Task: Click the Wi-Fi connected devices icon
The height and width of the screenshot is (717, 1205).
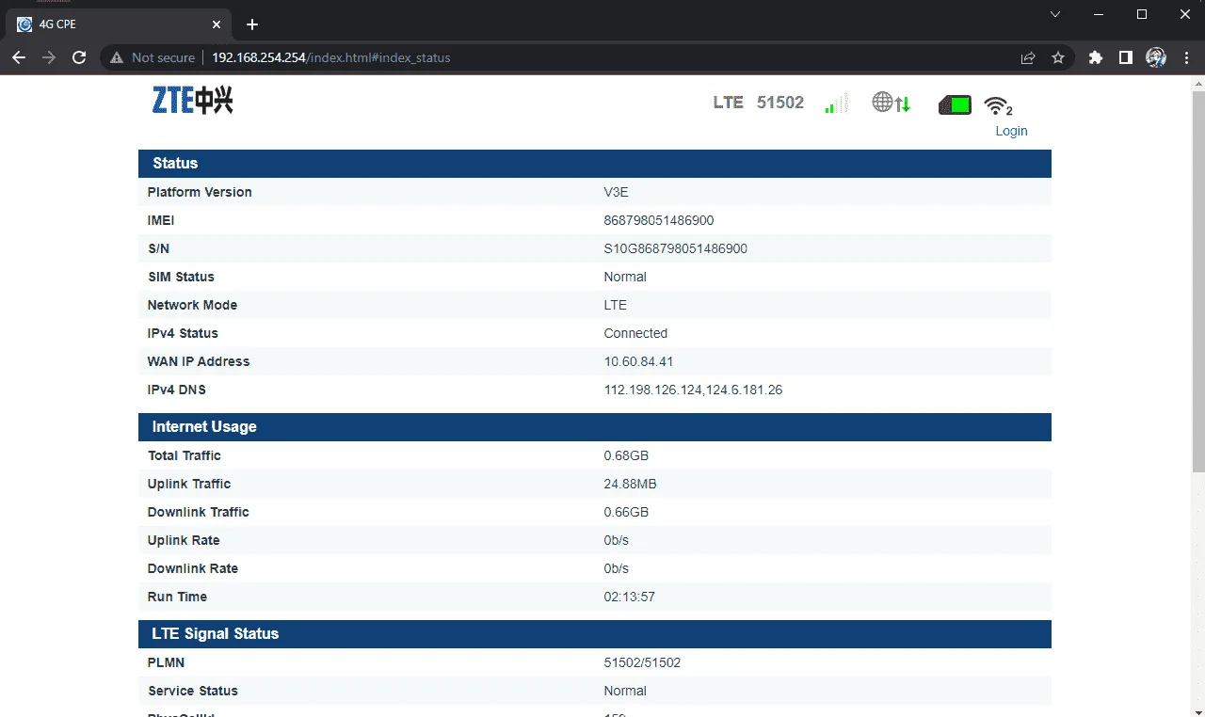Action: click(998, 106)
